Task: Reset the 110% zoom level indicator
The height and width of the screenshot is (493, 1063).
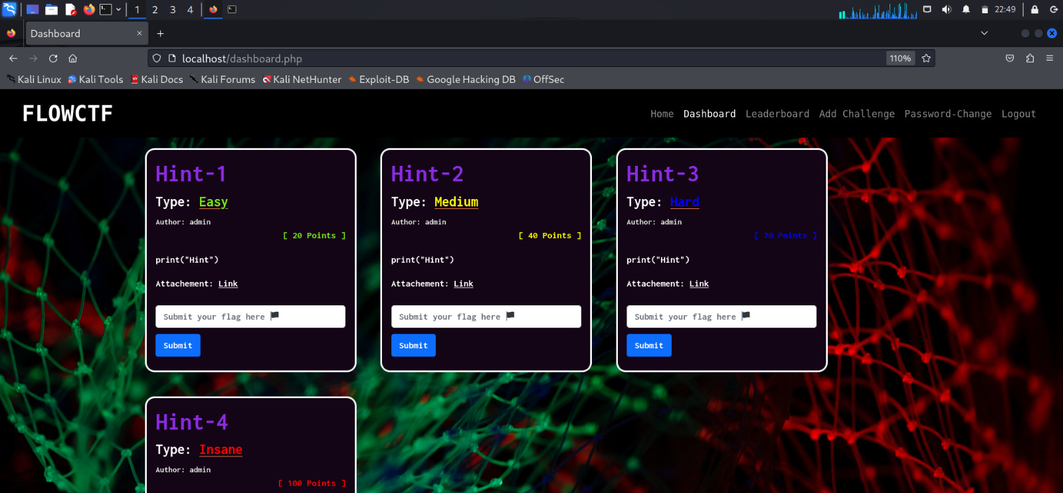Action: tap(900, 58)
